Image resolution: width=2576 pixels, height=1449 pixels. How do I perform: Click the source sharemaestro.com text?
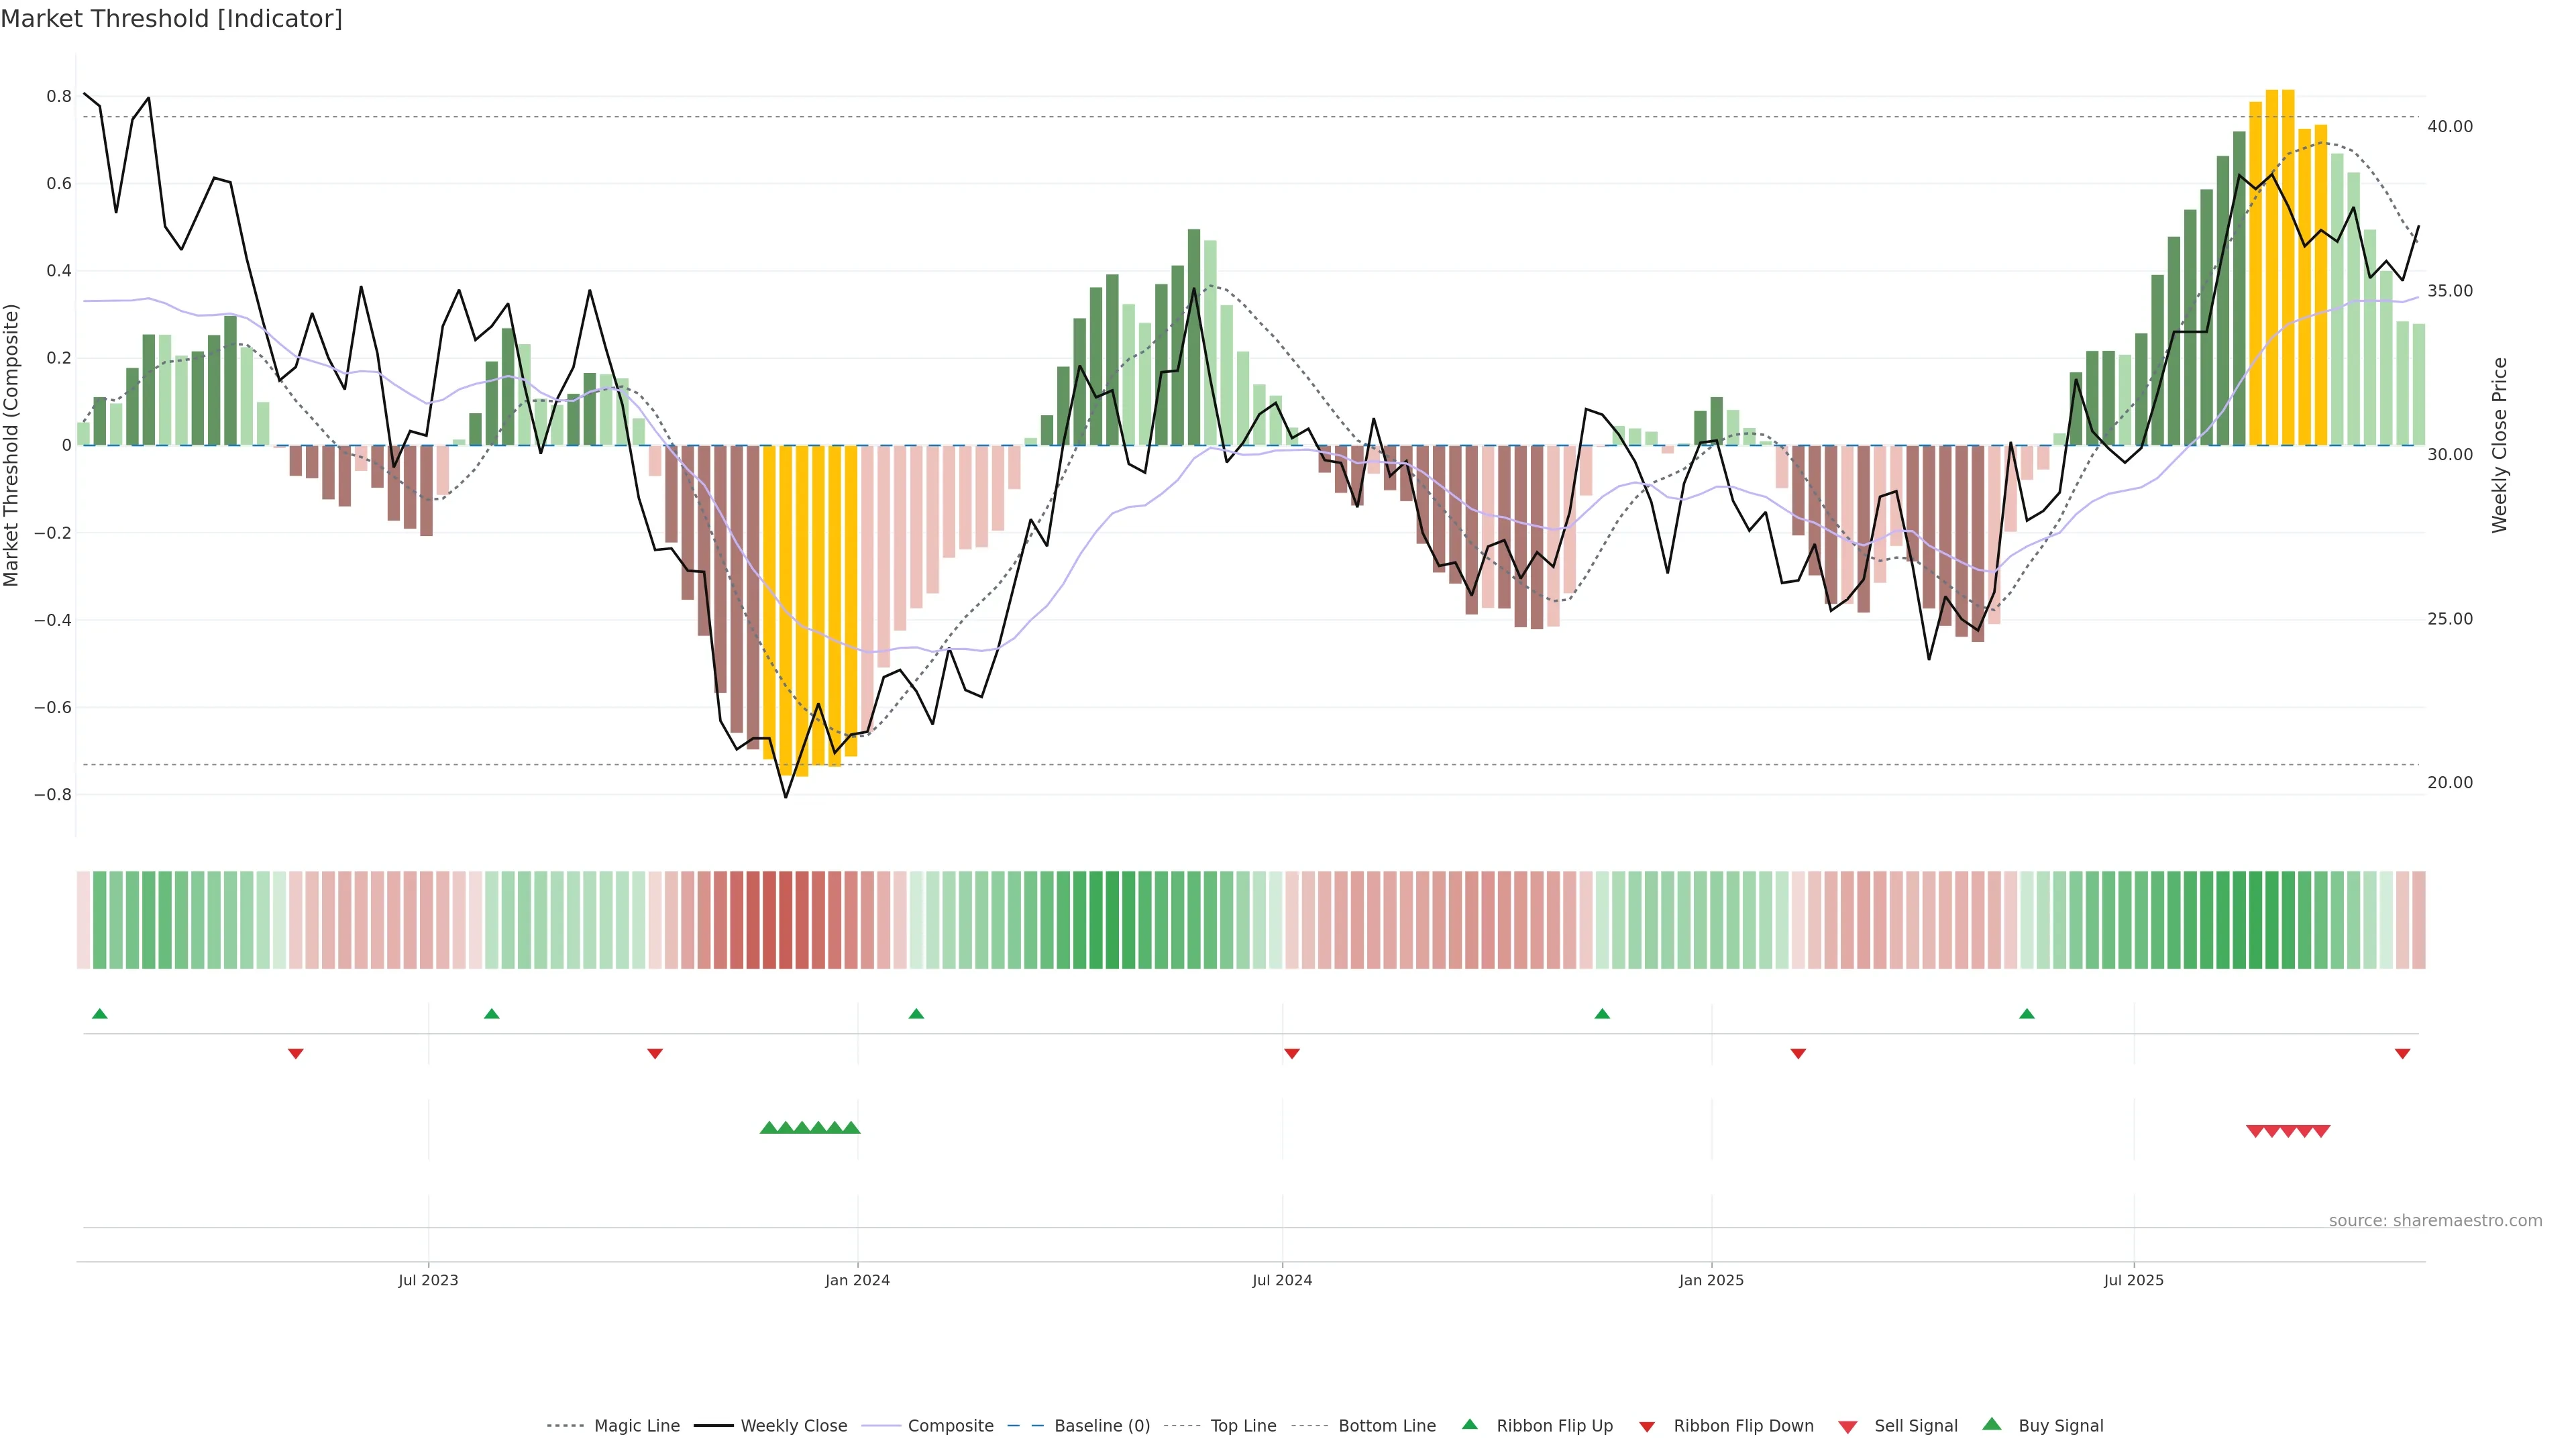coord(2435,1220)
